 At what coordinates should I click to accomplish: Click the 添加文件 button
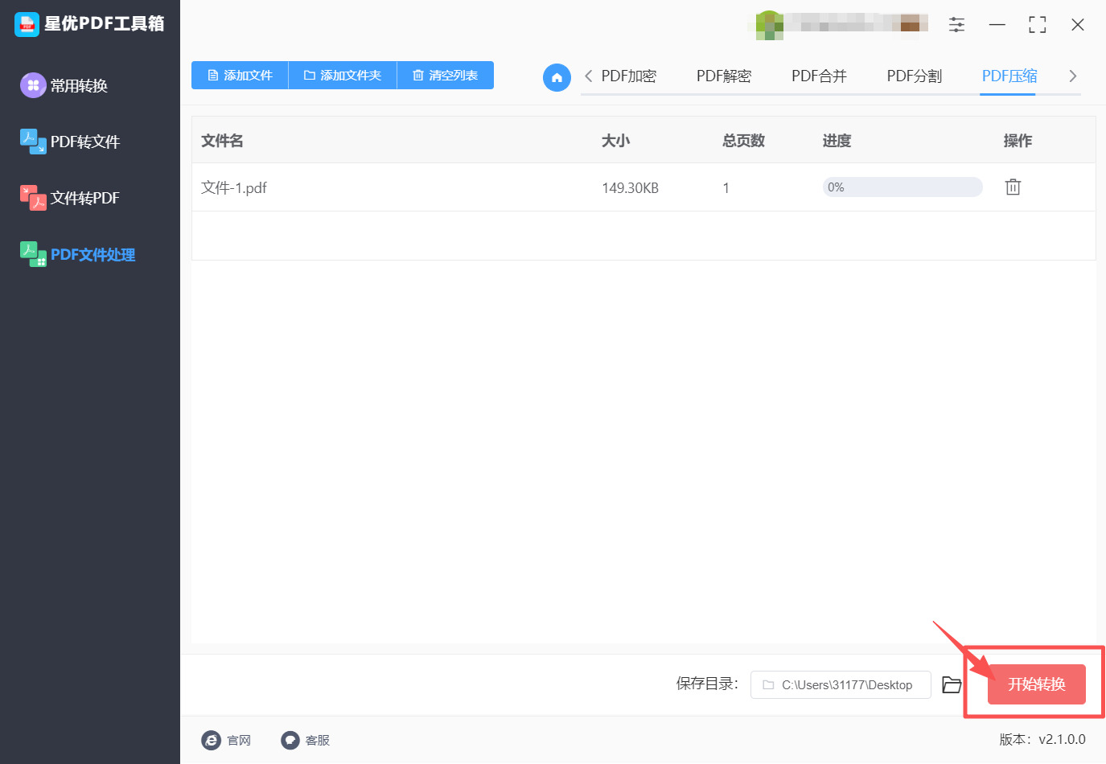click(239, 75)
